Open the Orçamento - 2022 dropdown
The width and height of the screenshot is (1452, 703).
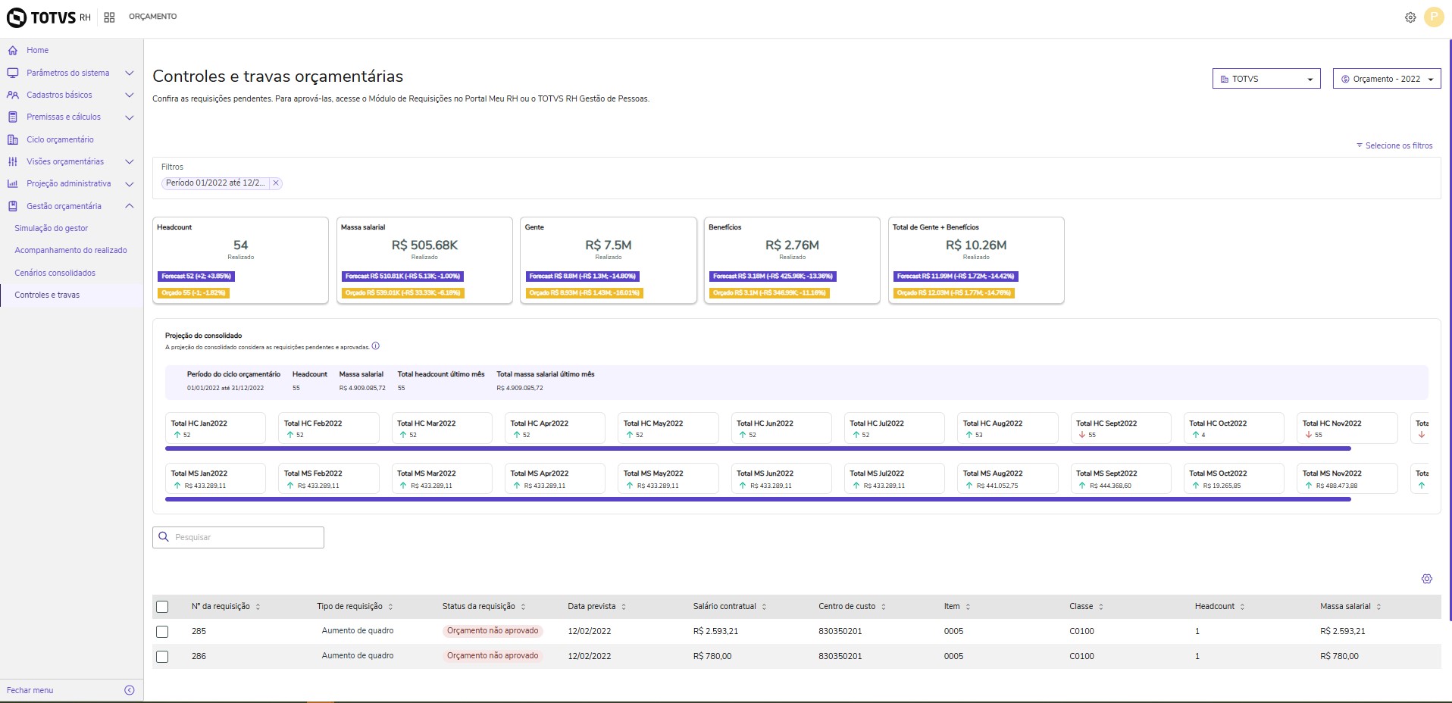click(x=1386, y=79)
